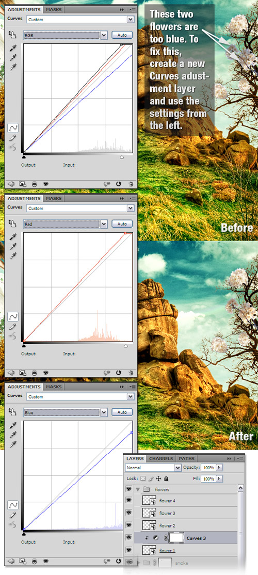
Task: Click the expanded view icon in the Red curves panel
Action: click(22, 373)
